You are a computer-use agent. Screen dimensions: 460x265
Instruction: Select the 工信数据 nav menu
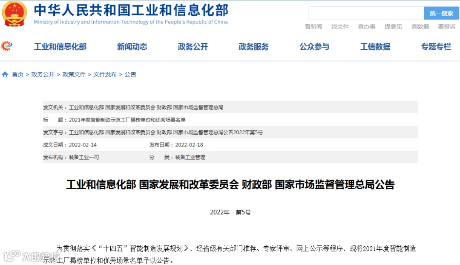coord(375,47)
